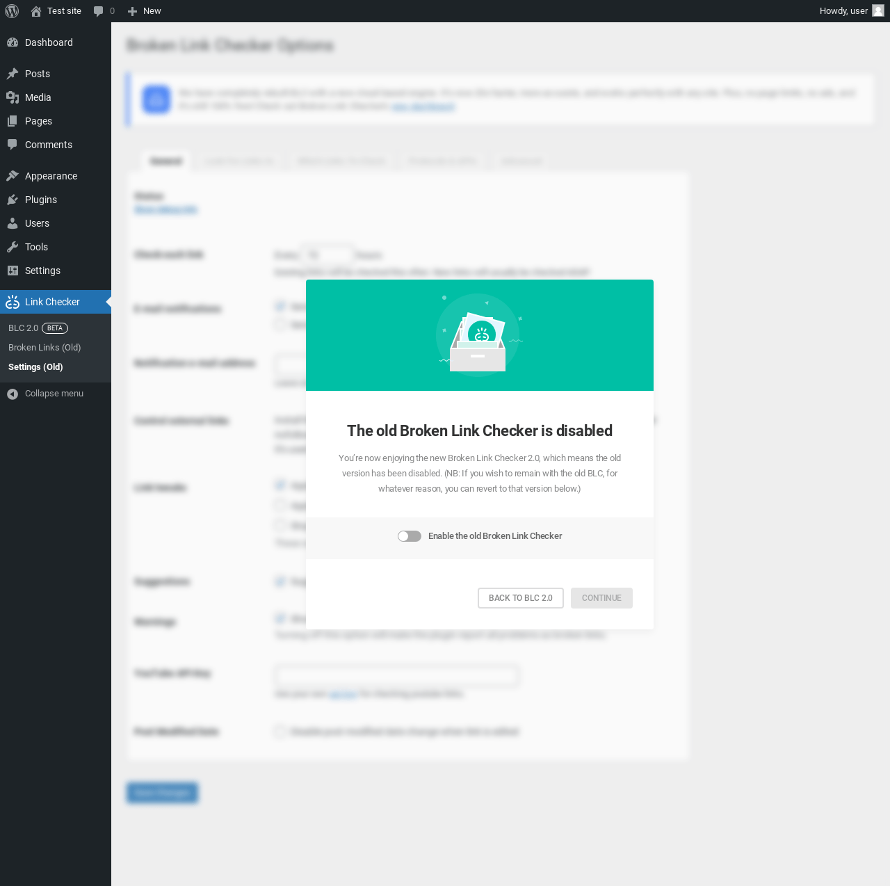Click the Settings sliders icon
This screenshot has height=886, width=890.
(13, 271)
